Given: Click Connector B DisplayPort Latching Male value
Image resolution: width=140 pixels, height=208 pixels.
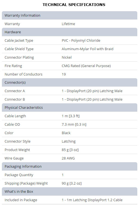Looking at the screenshot, I should point(92,99).
